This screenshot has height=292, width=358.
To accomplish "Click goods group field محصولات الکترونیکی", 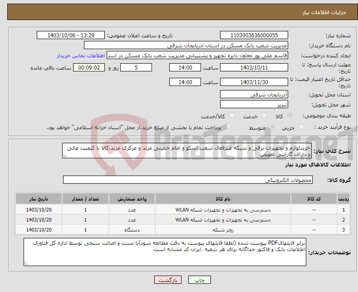I will pos(188,180).
